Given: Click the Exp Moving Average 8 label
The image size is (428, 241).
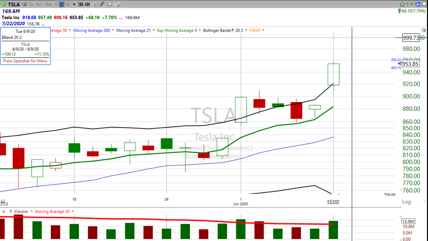Looking at the screenshot, I should pyautogui.click(x=177, y=30).
